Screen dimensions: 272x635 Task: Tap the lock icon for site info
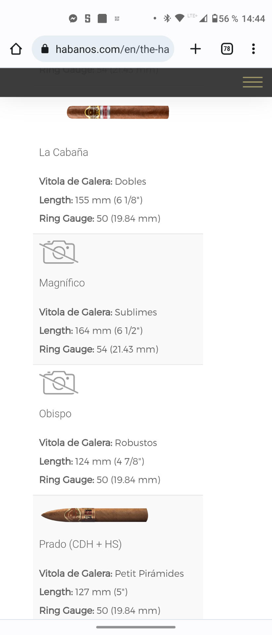(x=45, y=49)
